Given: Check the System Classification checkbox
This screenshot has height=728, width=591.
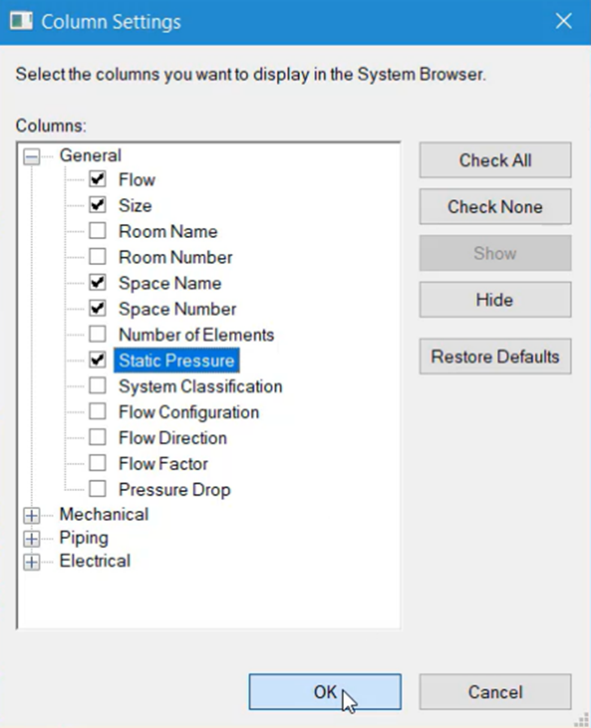Looking at the screenshot, I should click(98, 385).
